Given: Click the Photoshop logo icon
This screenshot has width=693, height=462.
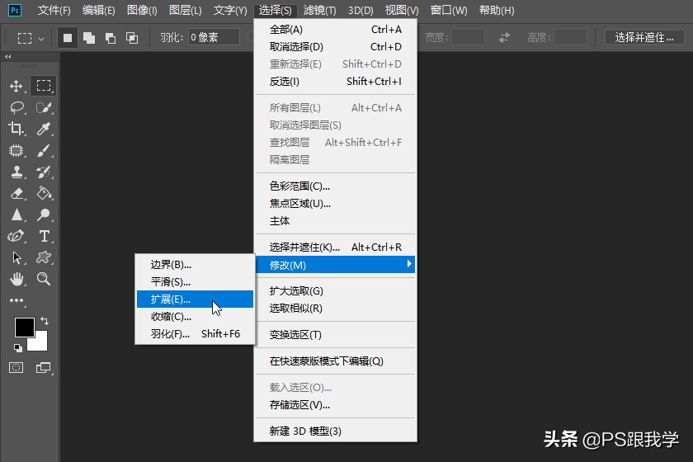Looking at the screenshot, I should click(x=15, y=10).
